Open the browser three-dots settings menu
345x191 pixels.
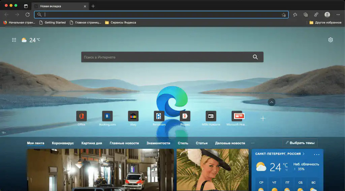point(338,14)
